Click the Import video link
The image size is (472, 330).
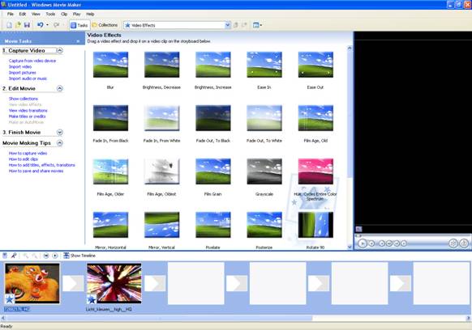click(x=20, y=66)
